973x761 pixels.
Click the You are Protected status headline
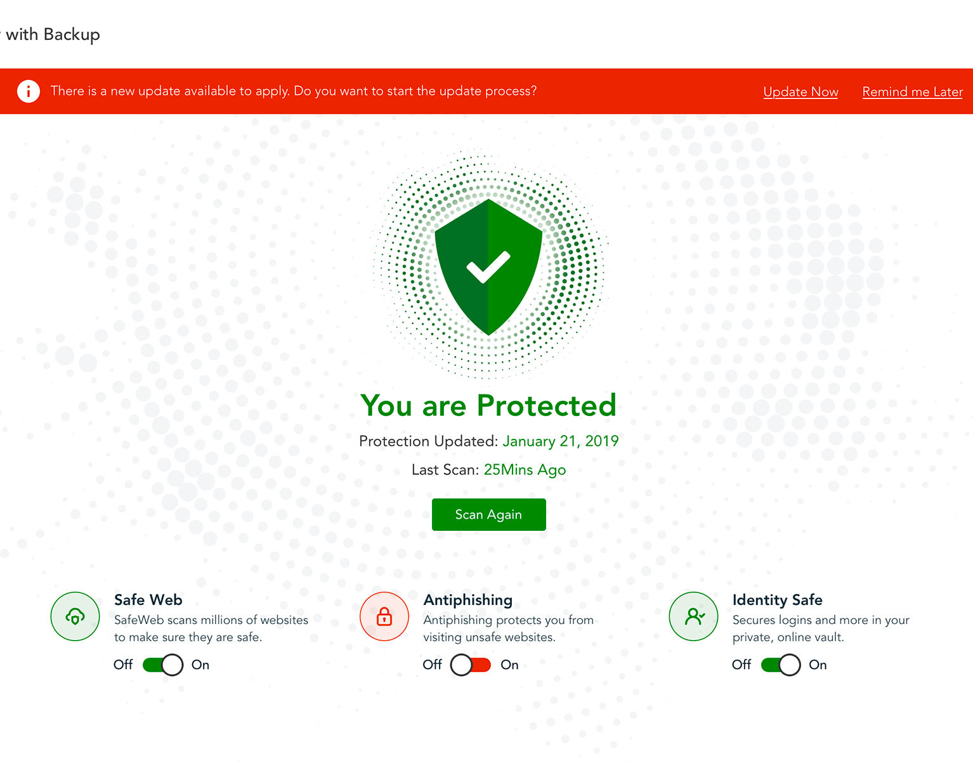(x=488, y=406)
